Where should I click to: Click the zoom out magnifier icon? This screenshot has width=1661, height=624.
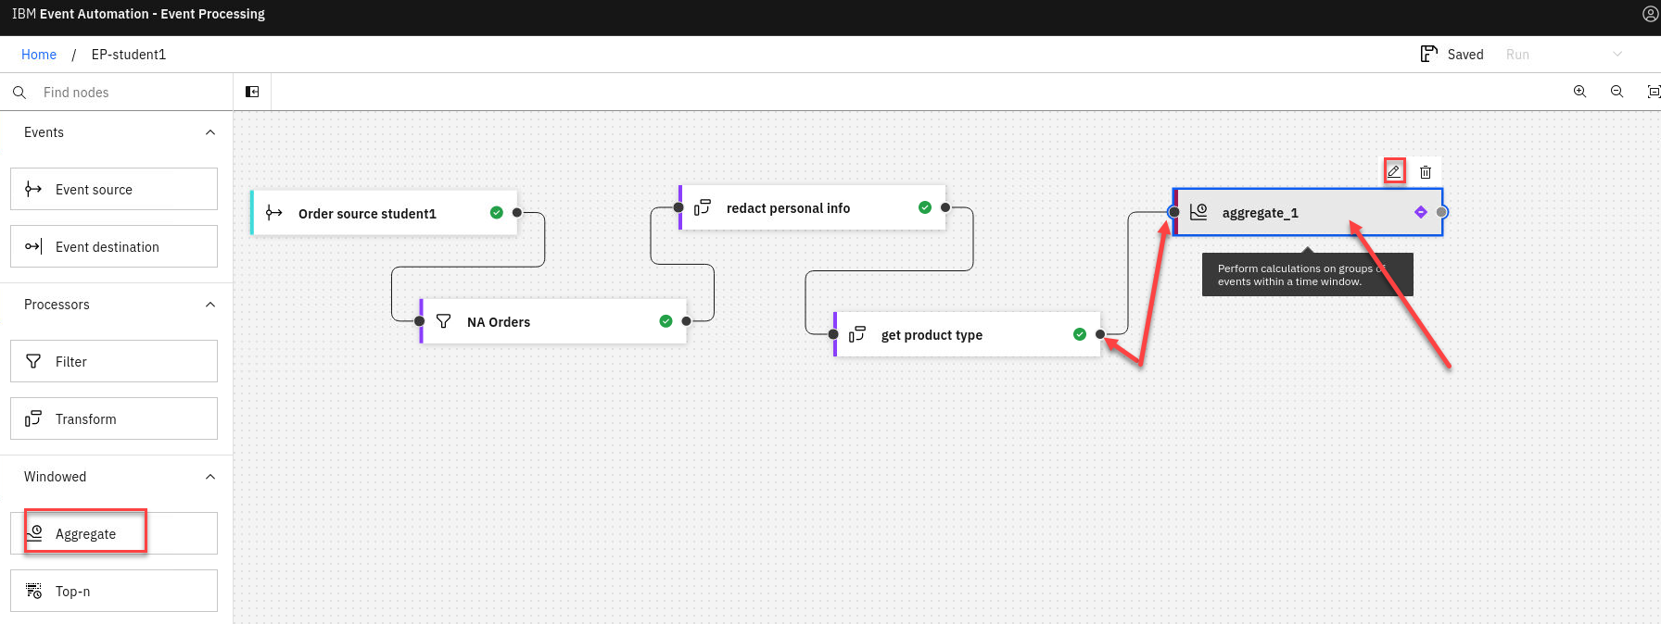click(x=1617, y=92)
